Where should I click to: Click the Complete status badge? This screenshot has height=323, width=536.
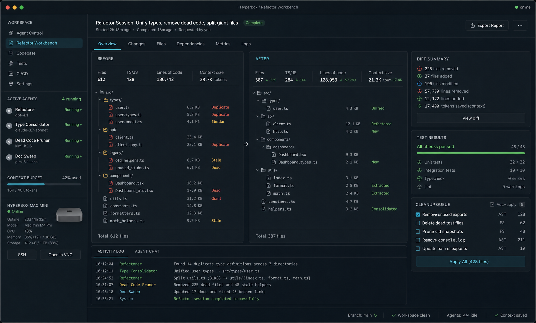(x=254, y=23)
